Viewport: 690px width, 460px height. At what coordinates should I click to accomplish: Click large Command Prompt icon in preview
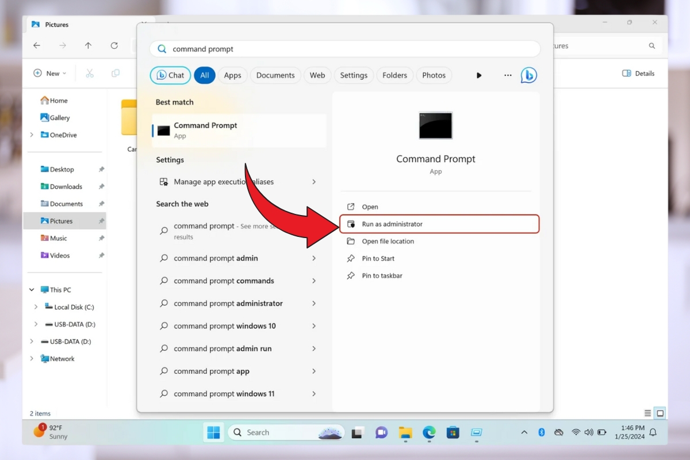pos(436,125)
